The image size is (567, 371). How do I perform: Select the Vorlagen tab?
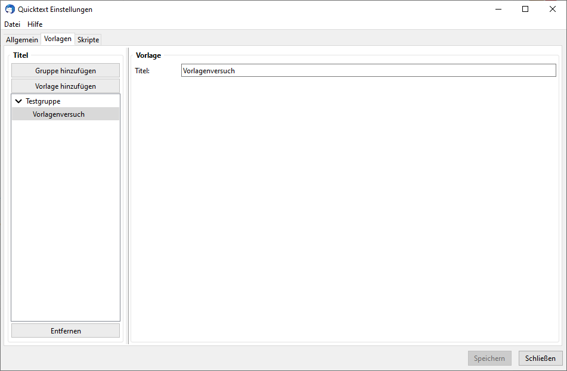58,39
